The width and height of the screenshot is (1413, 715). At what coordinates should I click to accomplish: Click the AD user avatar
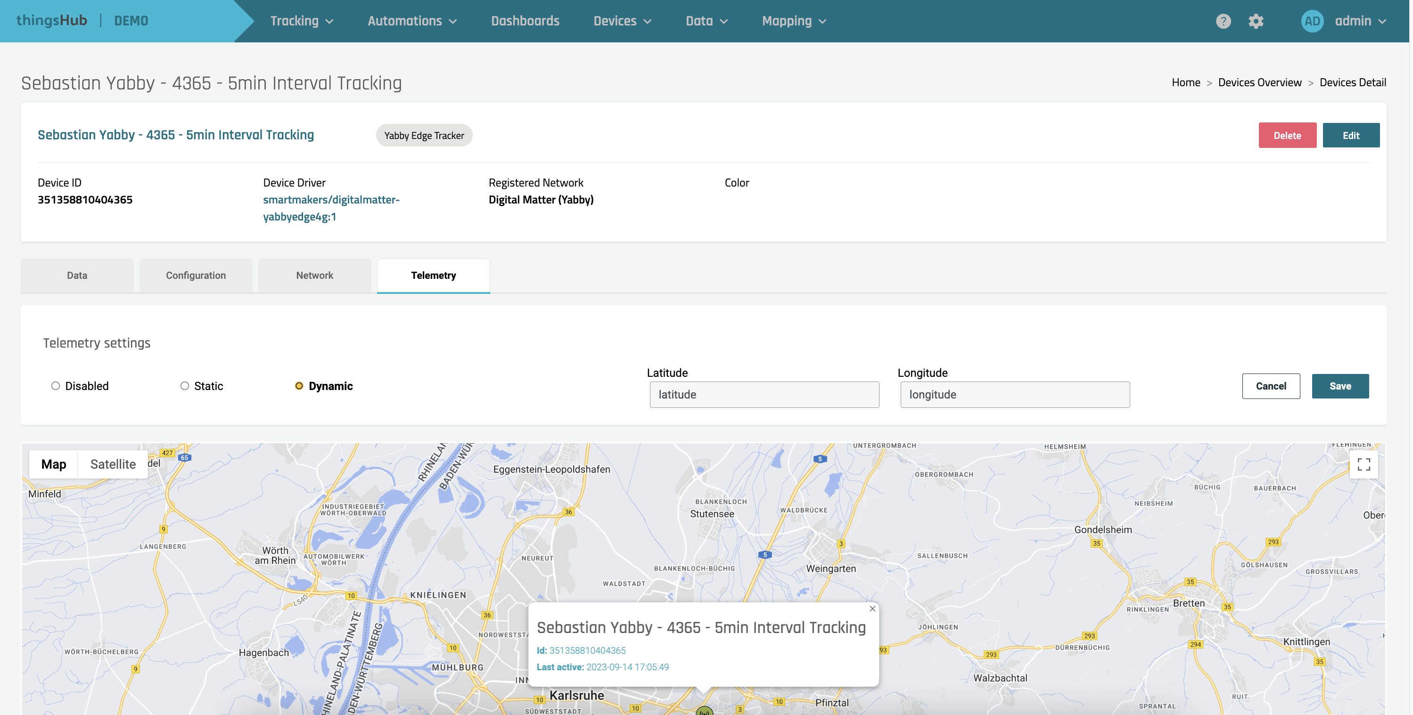[1312, 21]
